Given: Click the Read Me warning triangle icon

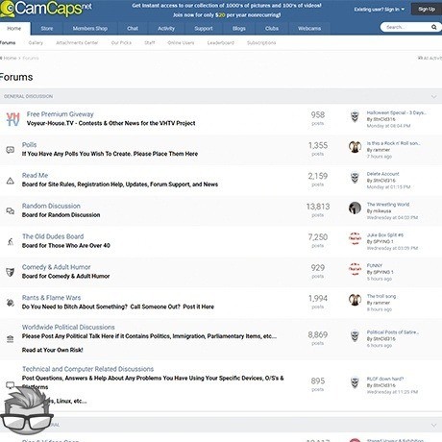Looking at the screenshot, I should point(11,181).
